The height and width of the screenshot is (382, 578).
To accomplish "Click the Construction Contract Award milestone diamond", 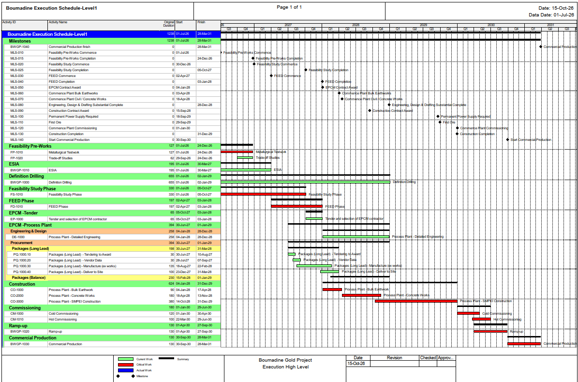I will (x=370, y=110).
